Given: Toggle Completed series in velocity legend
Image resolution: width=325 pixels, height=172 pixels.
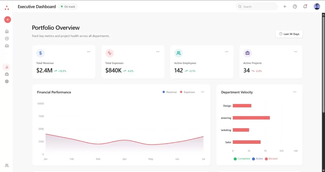Looking at the screenshot, I should pos(242,159).
